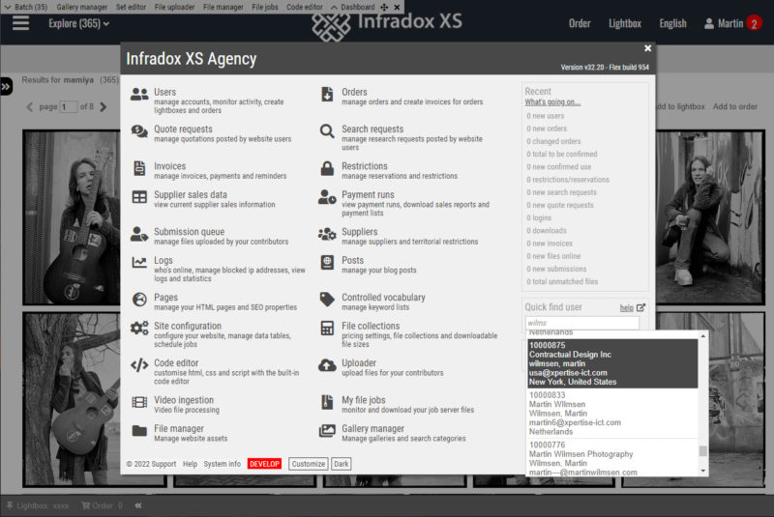Open Site configuration gears icon

tap(139, 329)
